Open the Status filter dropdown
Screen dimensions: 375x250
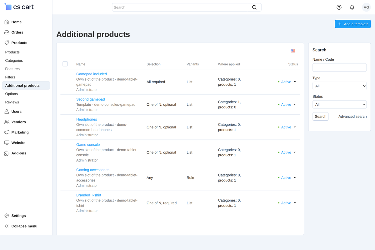pos(339,104)
